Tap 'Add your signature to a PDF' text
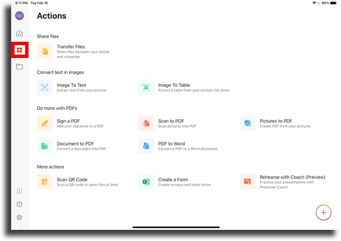The image size is (341, 241). 80,126
